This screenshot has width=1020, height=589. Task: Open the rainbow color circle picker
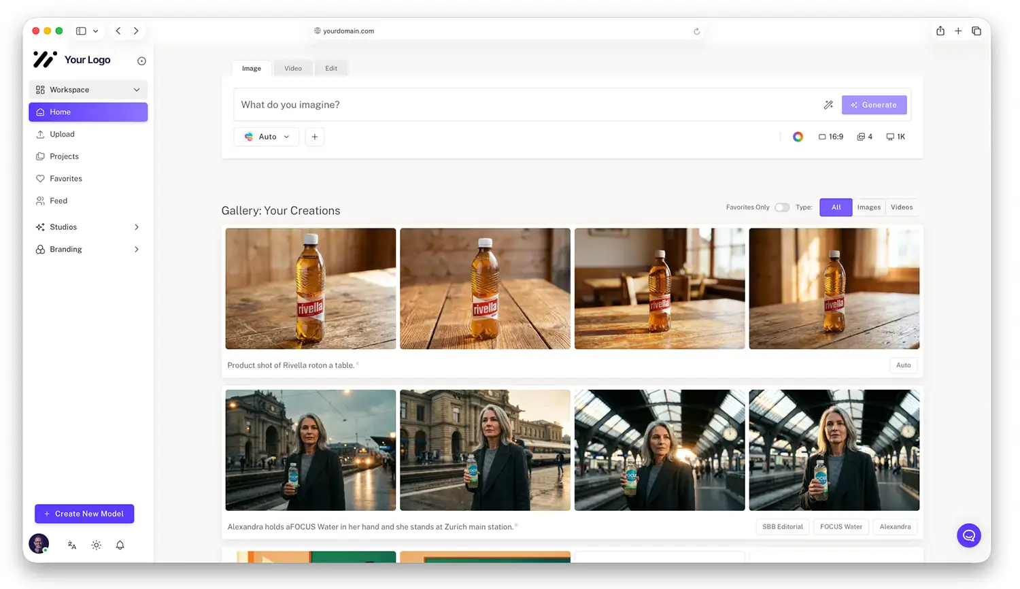pyautogui.click(x=798, y=137)
